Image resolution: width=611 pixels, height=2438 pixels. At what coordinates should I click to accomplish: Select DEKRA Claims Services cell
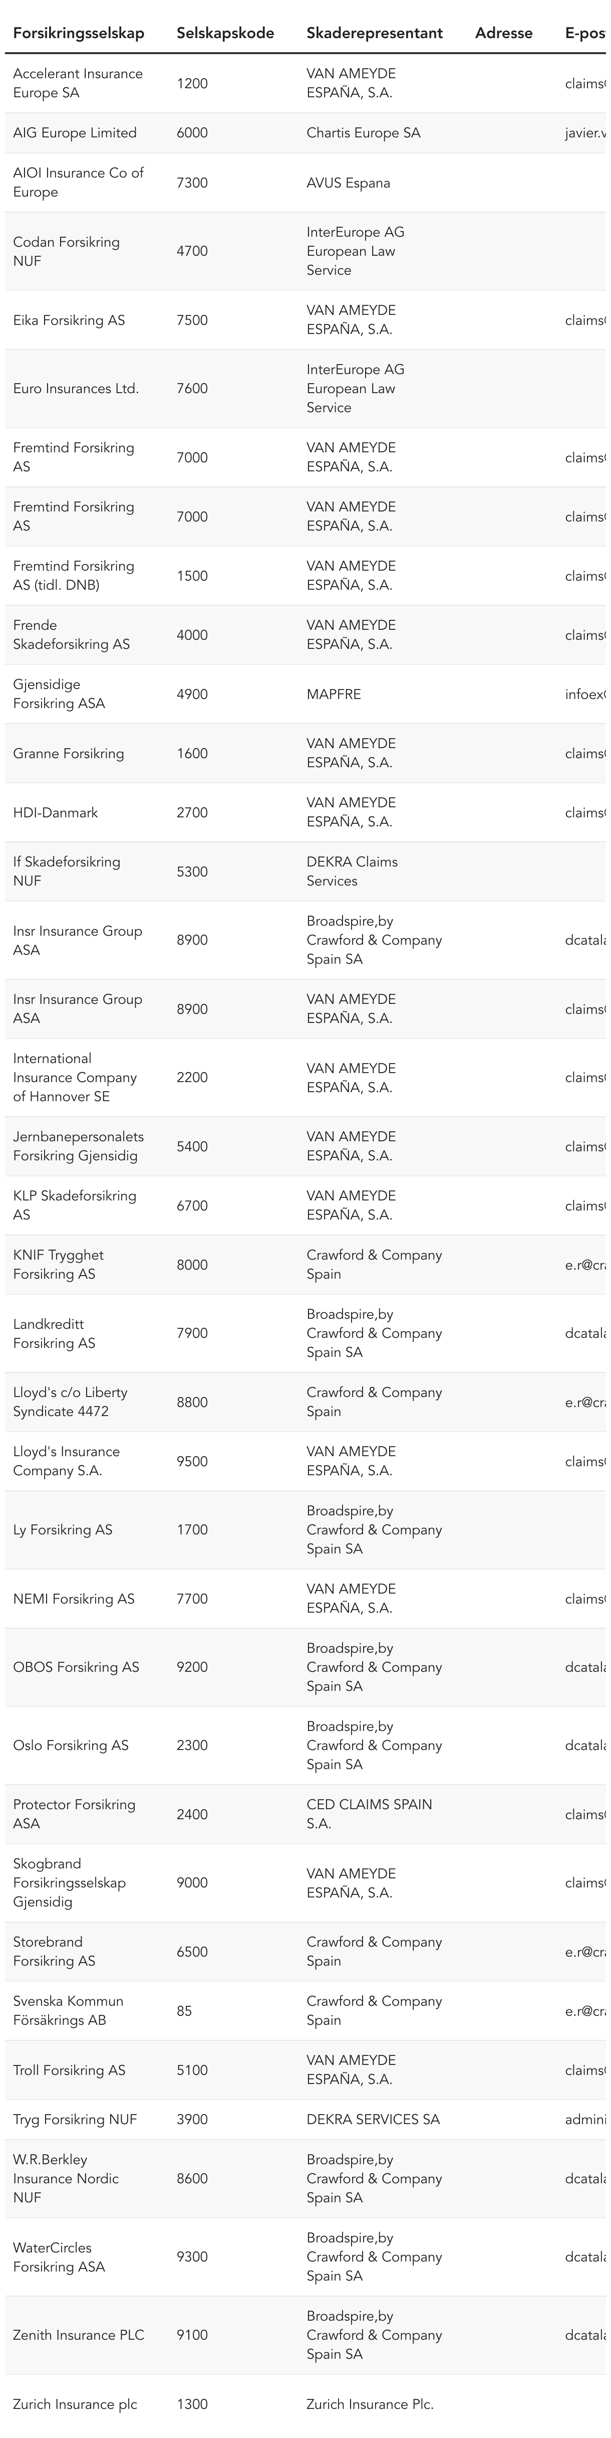(x=352, y=872)
